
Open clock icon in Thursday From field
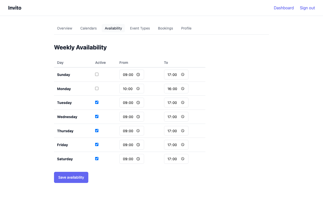click(x=138, y=131)
